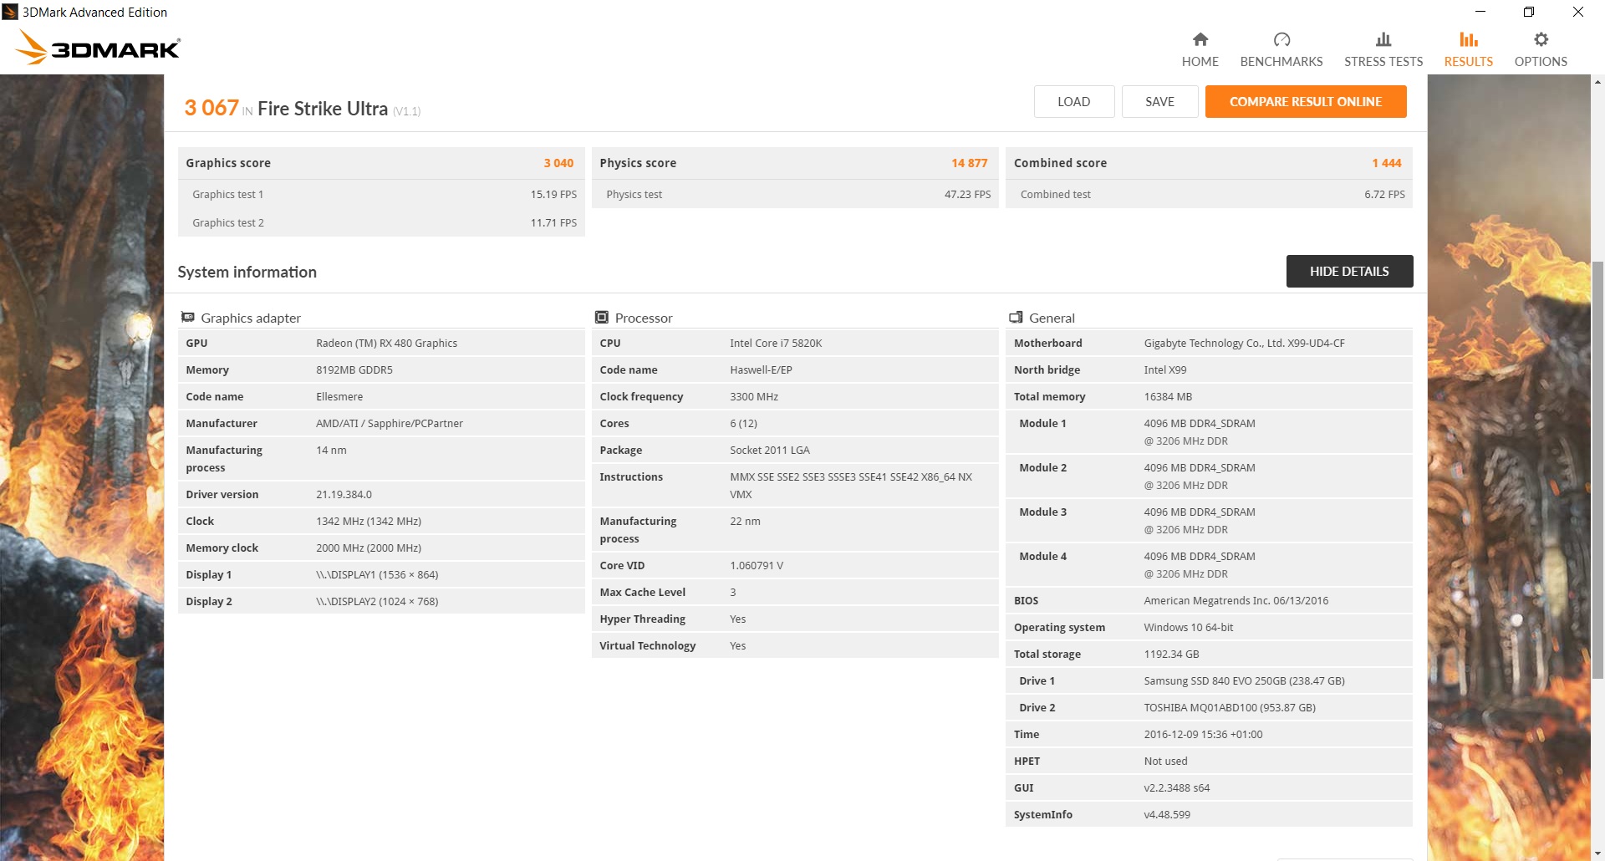Click the GUI version v2.2.3488 s64

pyautogui.click(x=1177, y=787)
